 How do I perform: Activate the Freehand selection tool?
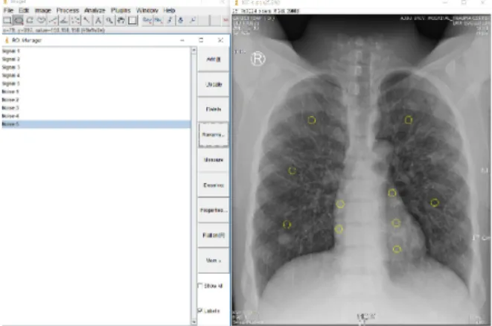(41, 20)
